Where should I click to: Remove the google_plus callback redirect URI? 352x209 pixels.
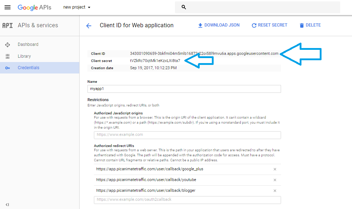(x=275, y=169)
